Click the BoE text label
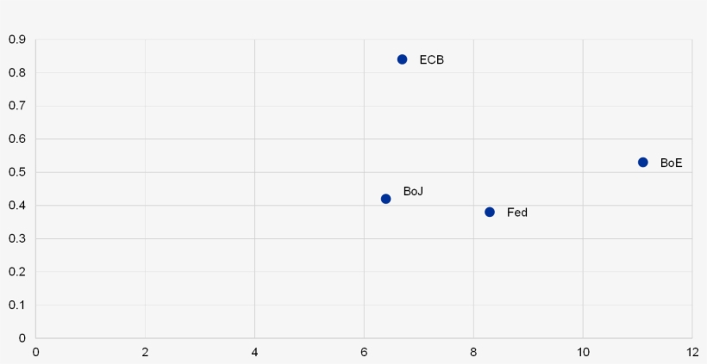Screen dimensions: 707x364 point(671,163)
